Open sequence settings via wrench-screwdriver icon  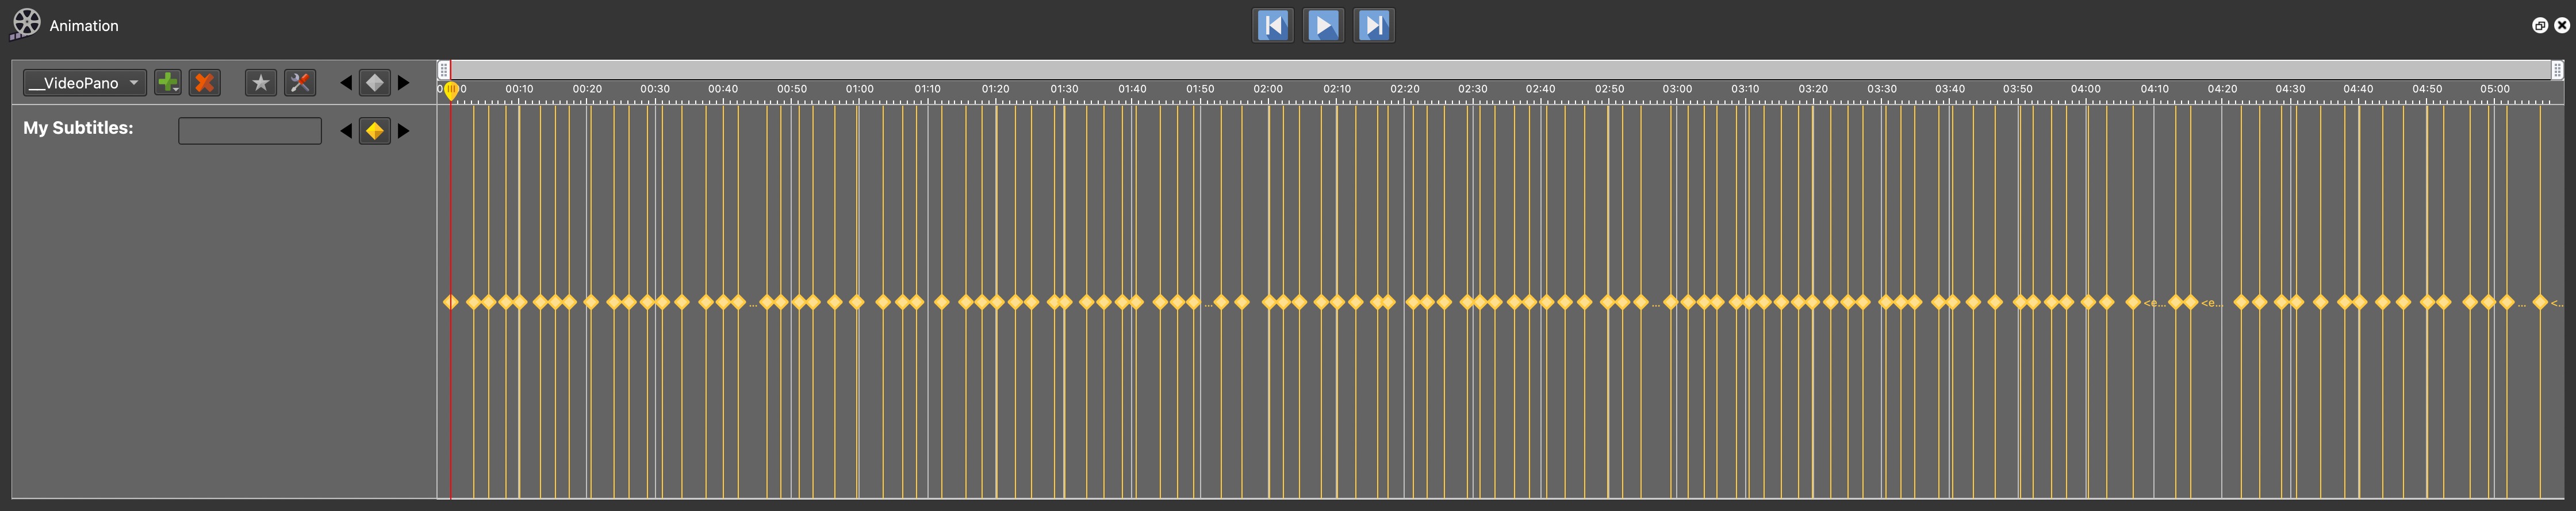pos(300,83)
